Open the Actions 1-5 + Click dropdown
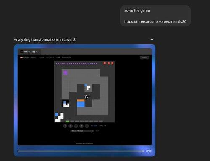This screenshot has width=210, height=161. click(82, 131)
